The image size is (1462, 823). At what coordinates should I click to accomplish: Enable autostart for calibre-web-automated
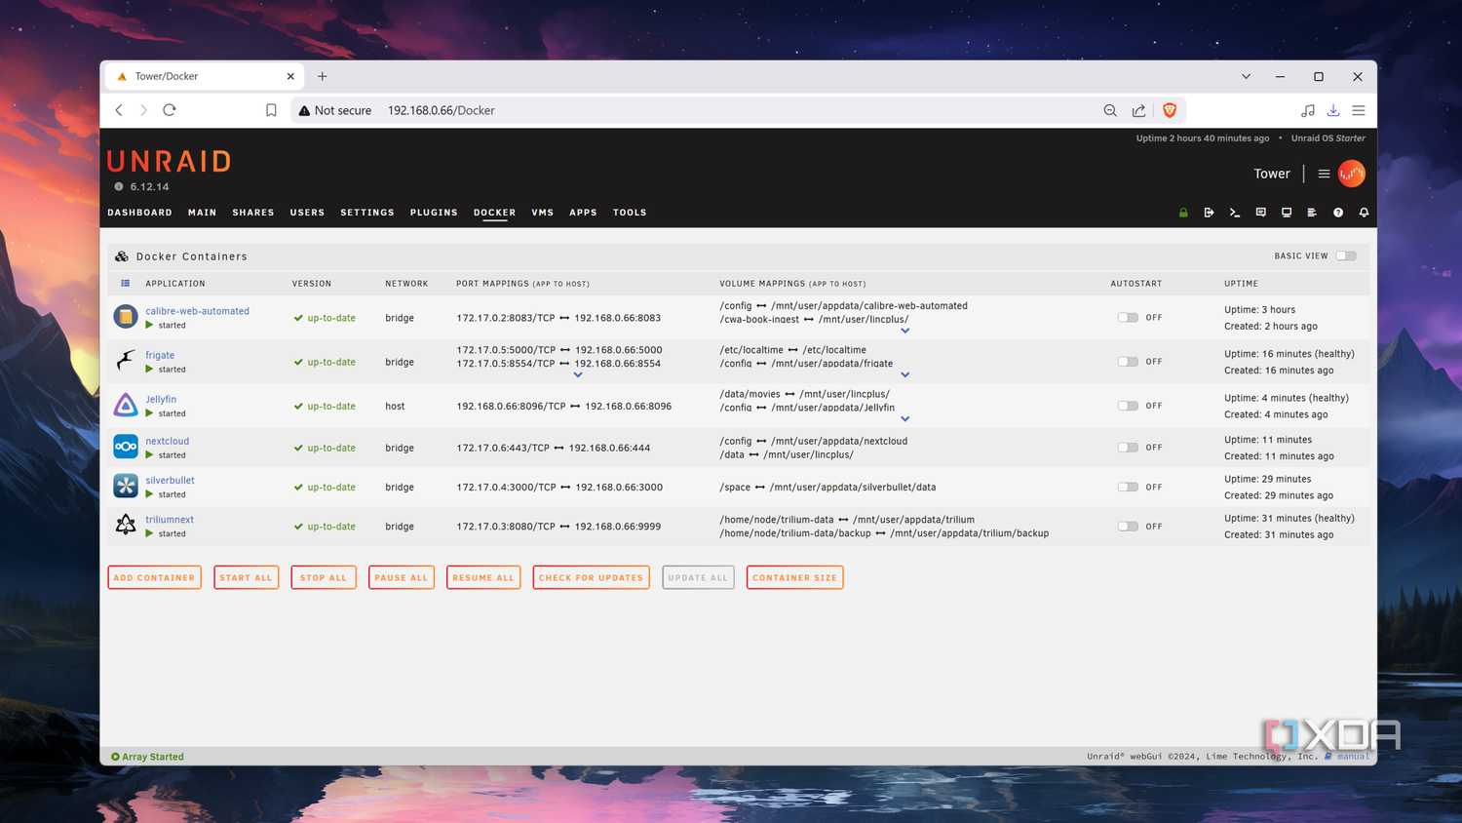coord(1128,318)
